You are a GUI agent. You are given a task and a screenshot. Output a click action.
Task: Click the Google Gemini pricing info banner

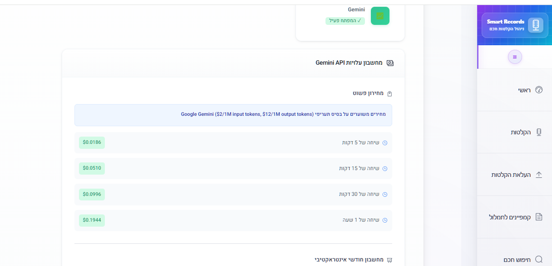(233, 115)
